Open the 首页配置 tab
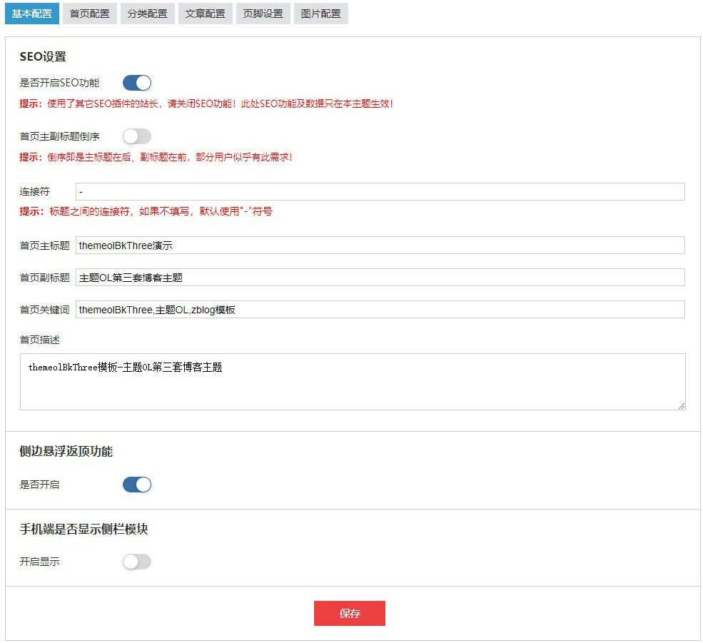703x643 pixels. point(90,14)
